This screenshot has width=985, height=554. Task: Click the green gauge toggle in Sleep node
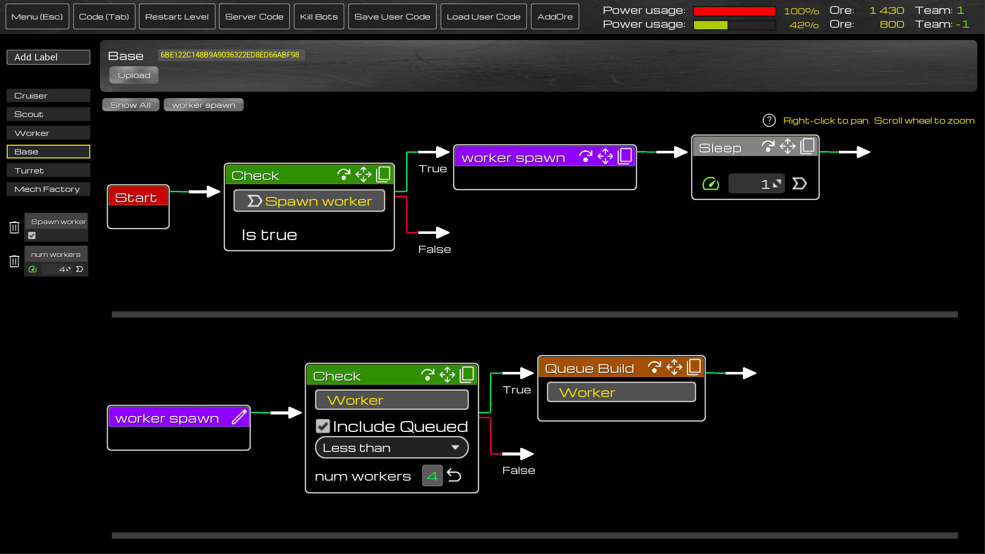coord(711,183)
